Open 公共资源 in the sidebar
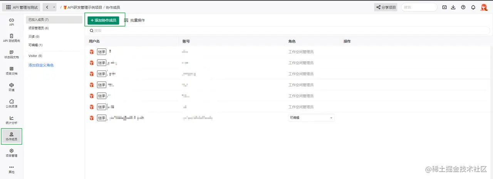Image resolution: width=493 pixels, height=179 pixels. click(12, 104)
